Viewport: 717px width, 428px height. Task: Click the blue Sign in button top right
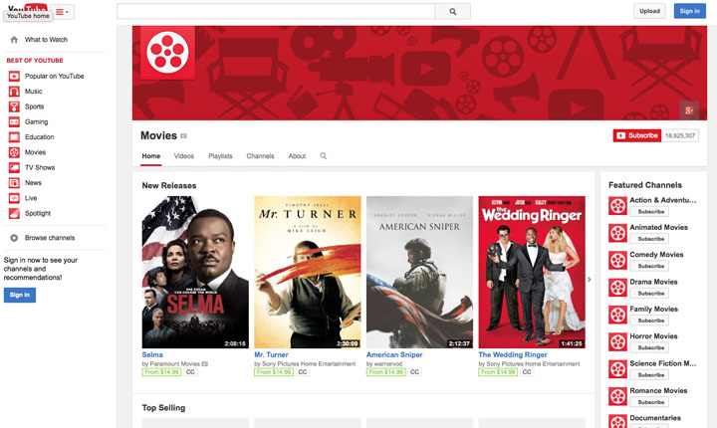coord(688,11)
